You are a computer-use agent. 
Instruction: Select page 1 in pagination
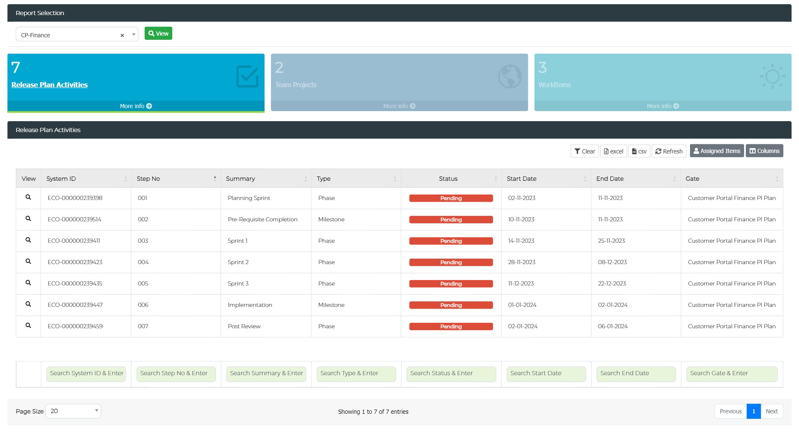[753, 411]
